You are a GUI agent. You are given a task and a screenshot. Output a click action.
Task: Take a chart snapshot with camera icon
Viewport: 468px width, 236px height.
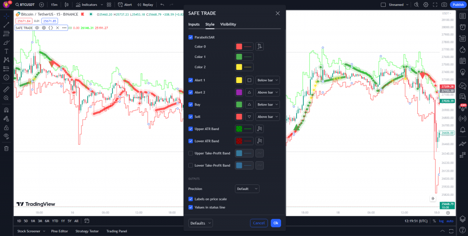444,5
